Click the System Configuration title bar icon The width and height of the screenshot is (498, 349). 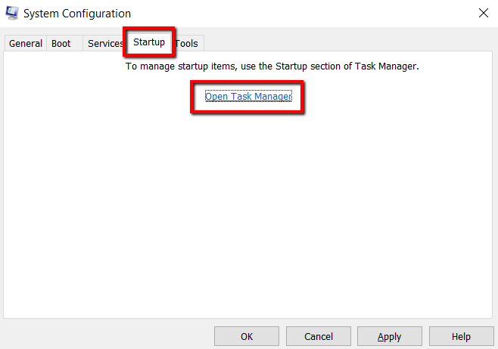click(x=12, y=13)
